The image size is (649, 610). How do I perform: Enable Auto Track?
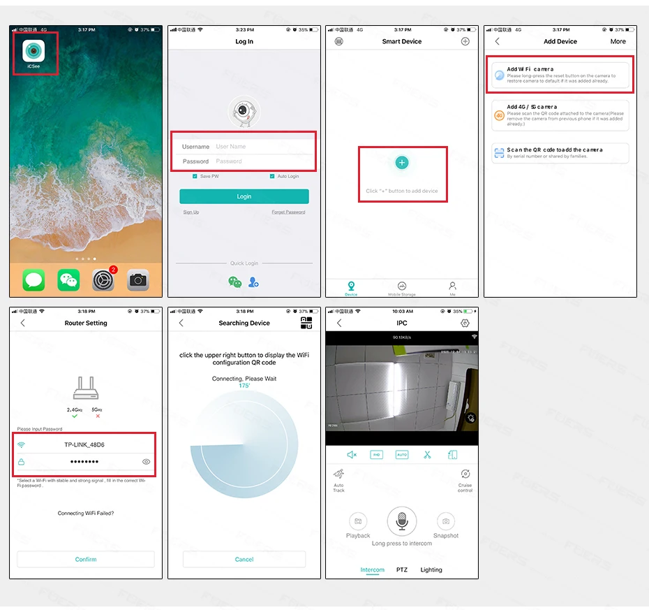point(338,480)
